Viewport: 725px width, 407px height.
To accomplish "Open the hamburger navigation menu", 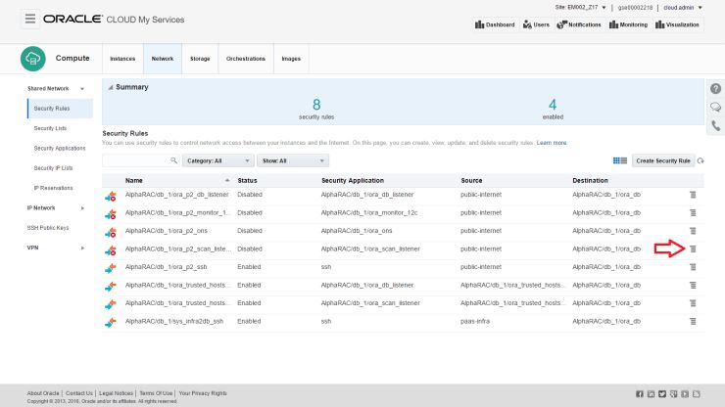I will [30, 19].
